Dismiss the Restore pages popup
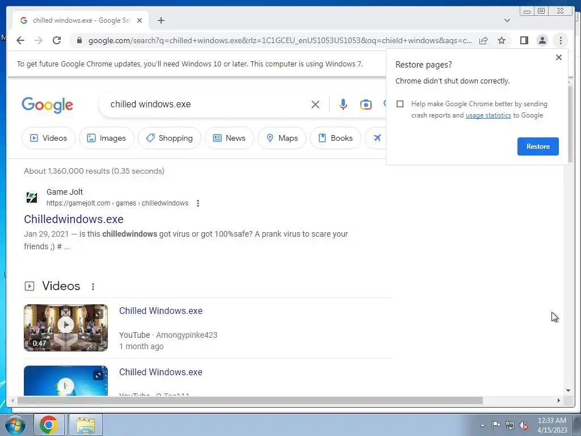Viewport: 581px width, 436px height. coord(559,57)
